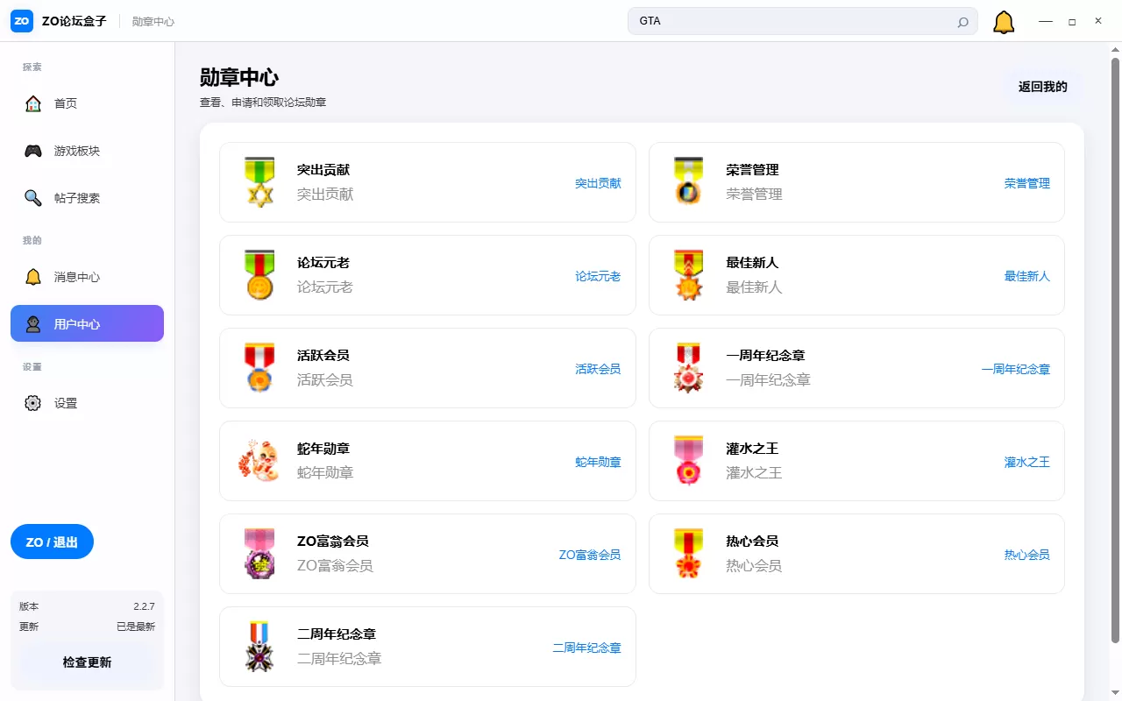
Task: Click the blue 蛇年勋章 link
Action: pyautogui.click(x=598, y=462)
